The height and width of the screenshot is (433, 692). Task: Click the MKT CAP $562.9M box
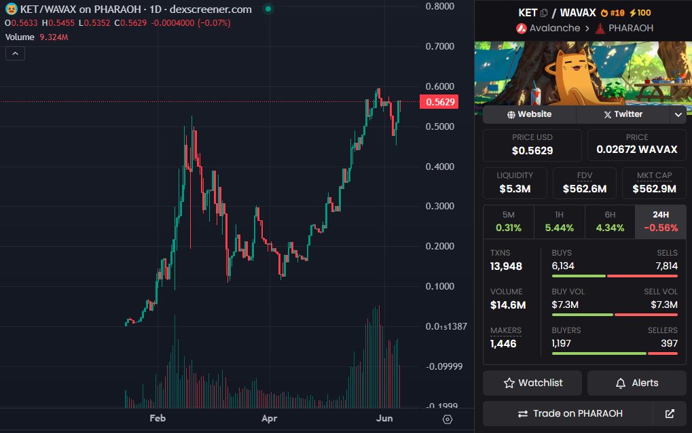tap(654, 183)
